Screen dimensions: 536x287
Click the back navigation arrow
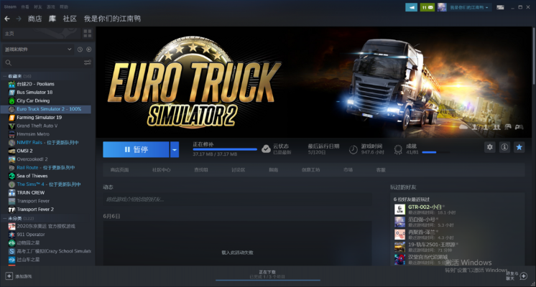7,18
